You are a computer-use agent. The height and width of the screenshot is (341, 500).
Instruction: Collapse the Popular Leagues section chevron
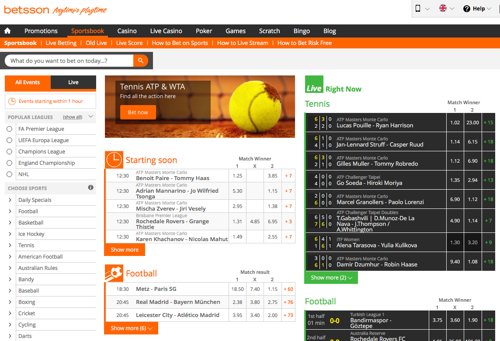coord(90,116)
